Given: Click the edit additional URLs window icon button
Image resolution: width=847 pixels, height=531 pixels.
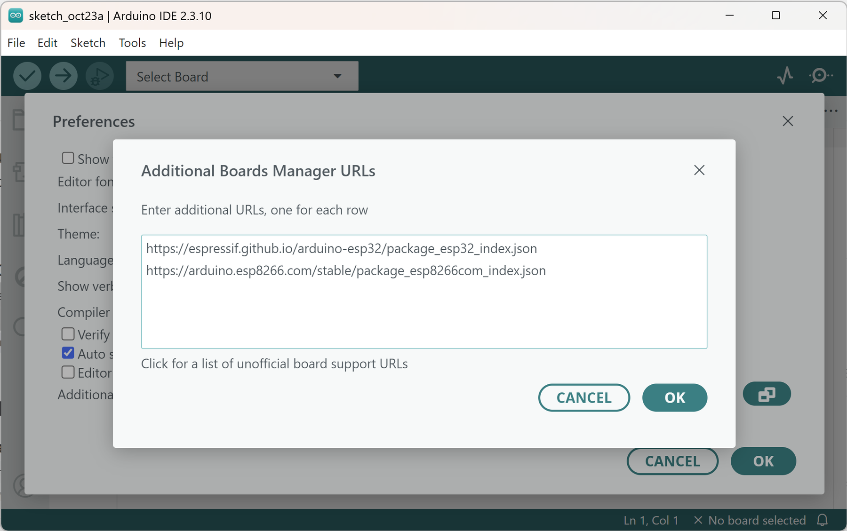Looking at the screenshot, I should tap(767, 394).
